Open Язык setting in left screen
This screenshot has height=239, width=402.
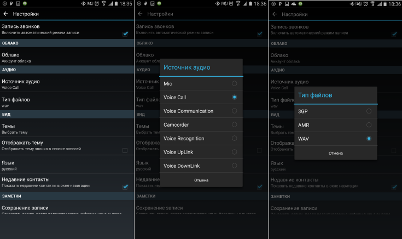(67, 164)
